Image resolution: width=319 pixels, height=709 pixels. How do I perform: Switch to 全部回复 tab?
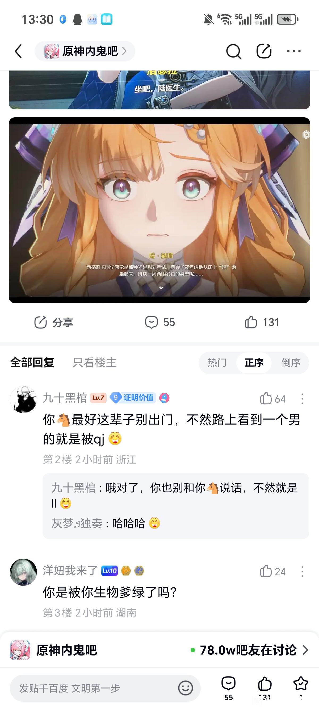(x=32, y=362)
